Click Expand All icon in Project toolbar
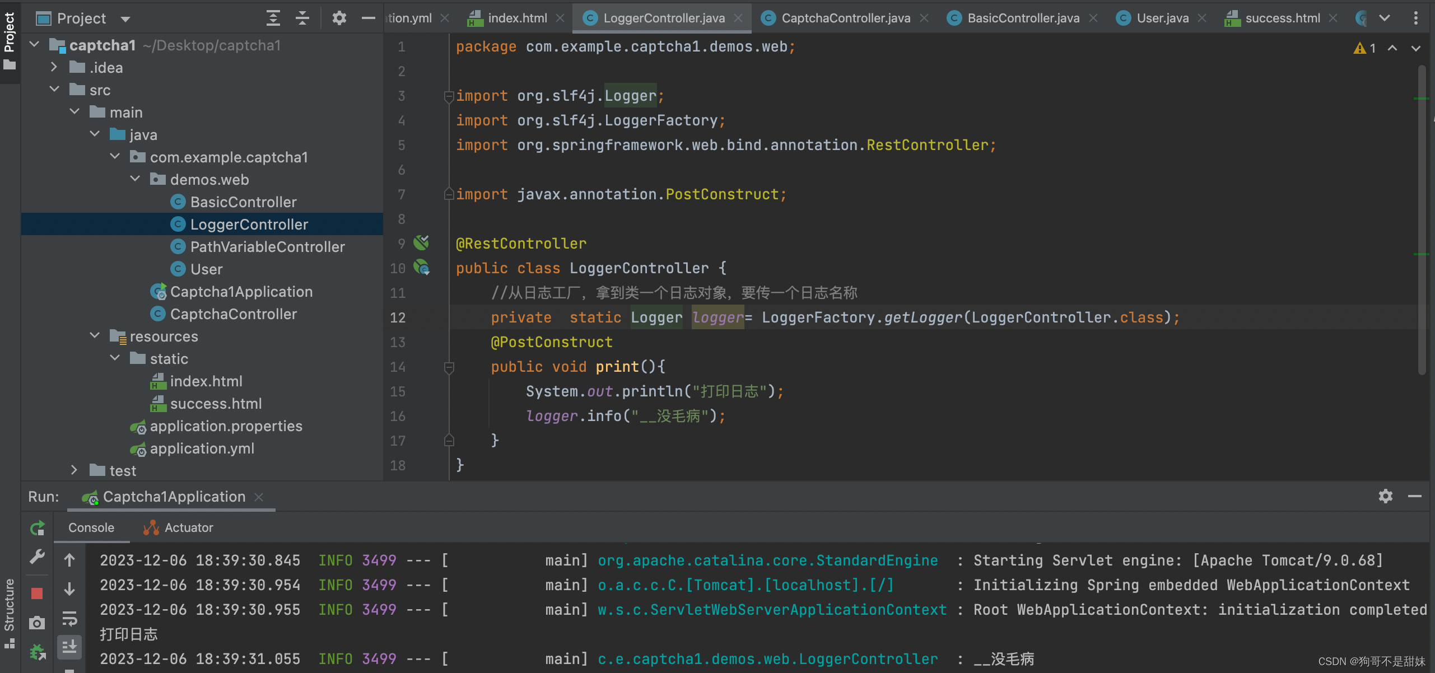 pos(273,18)
